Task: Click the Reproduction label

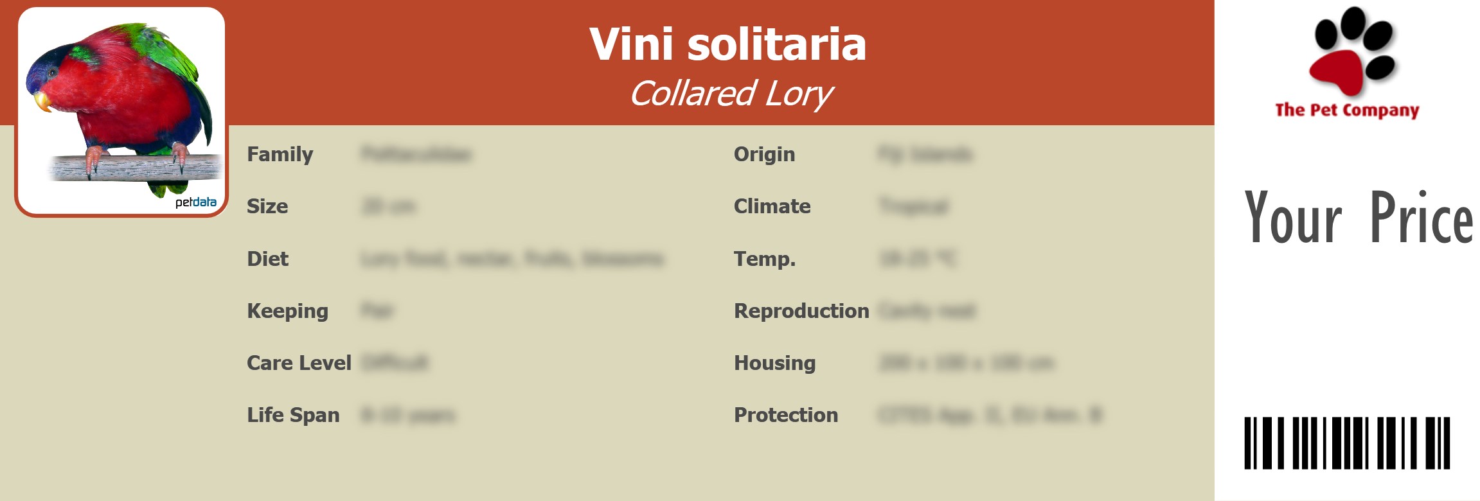Action: point(801,312)
